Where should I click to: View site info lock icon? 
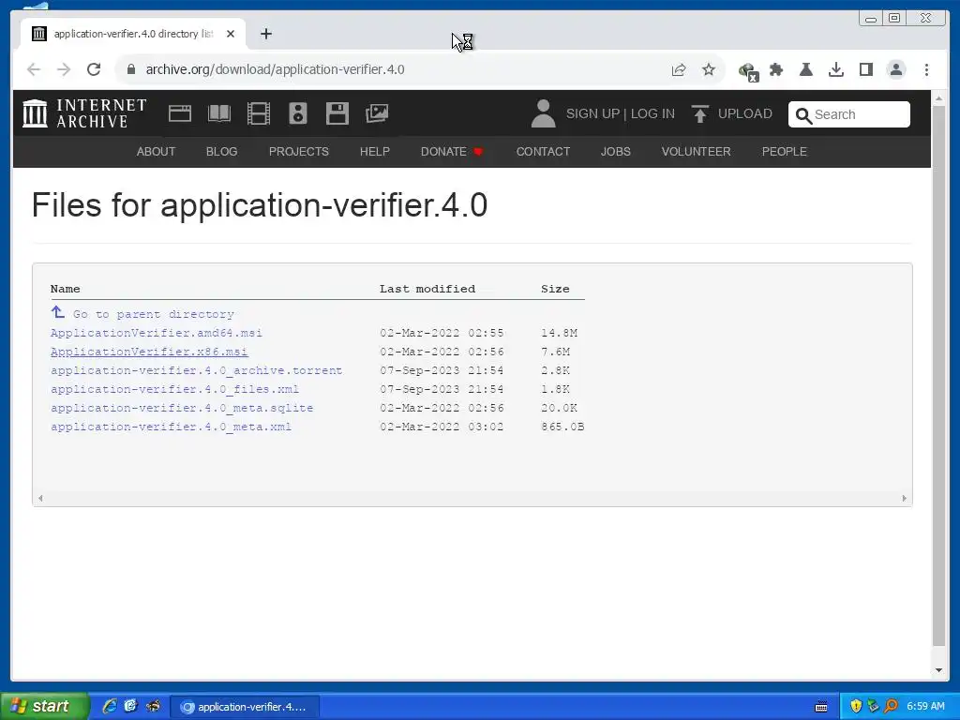[131, 69]
